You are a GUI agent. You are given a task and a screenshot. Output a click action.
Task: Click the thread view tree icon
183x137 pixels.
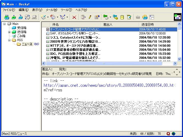83,17
